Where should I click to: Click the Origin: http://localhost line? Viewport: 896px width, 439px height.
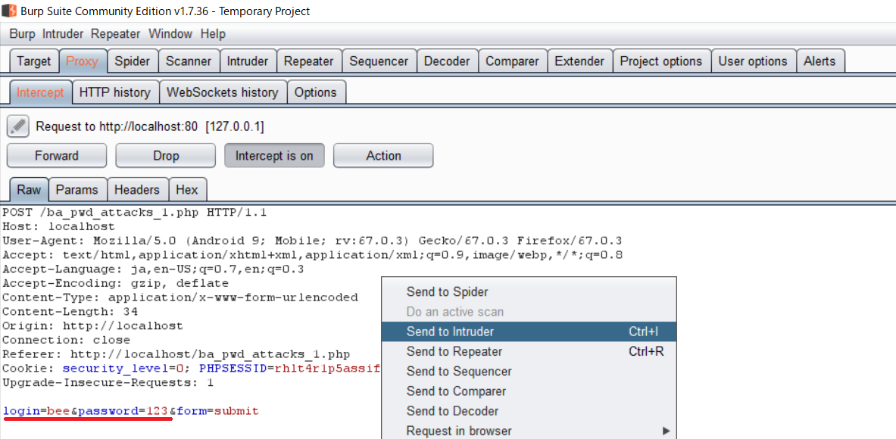click(x=92, y=326)
